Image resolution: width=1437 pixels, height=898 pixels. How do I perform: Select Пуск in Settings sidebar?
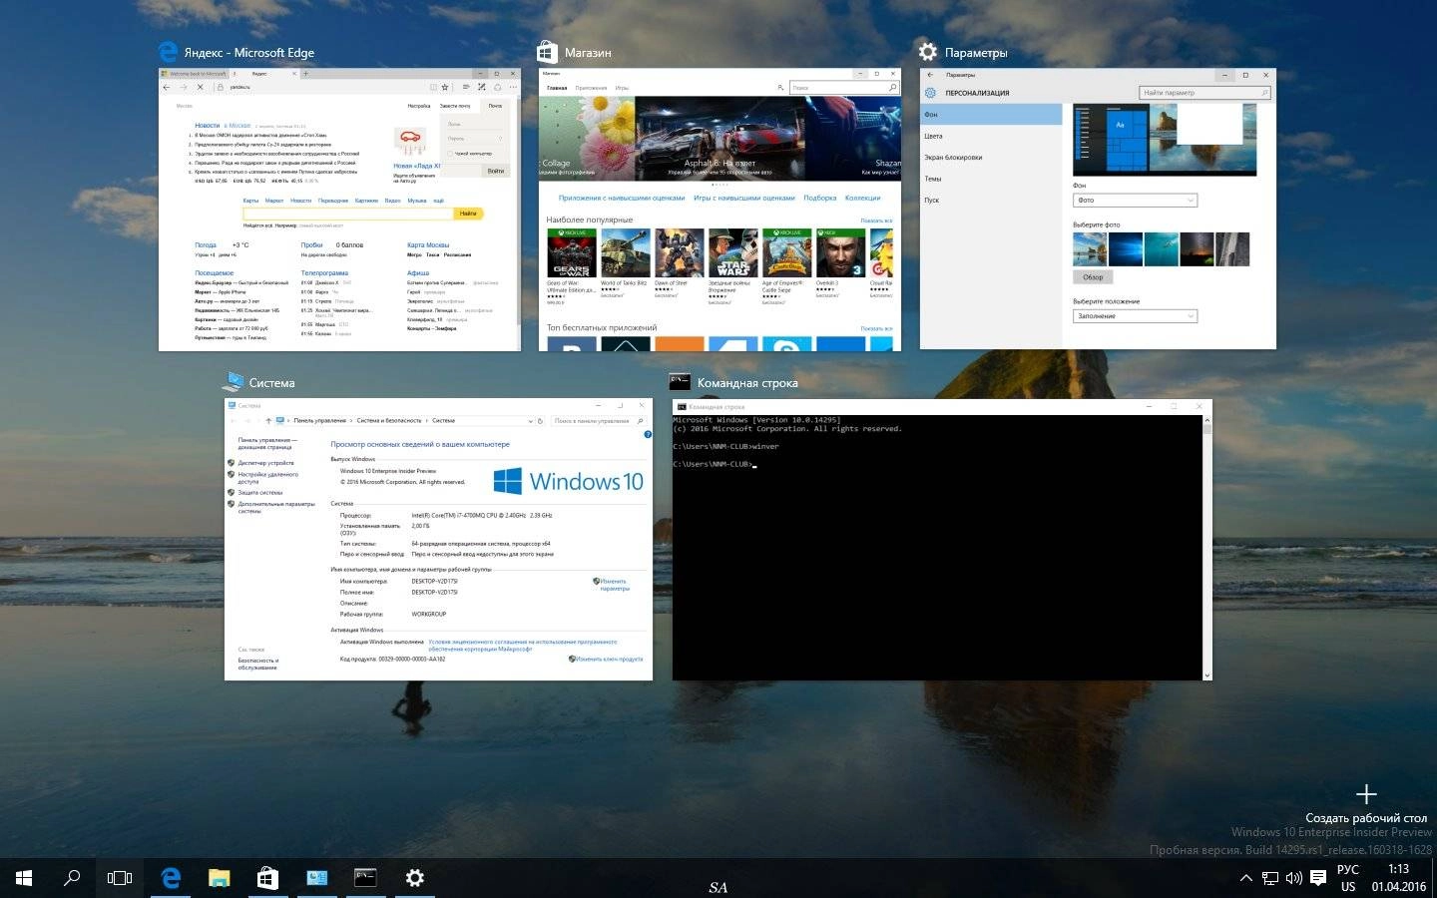[991, 201]
